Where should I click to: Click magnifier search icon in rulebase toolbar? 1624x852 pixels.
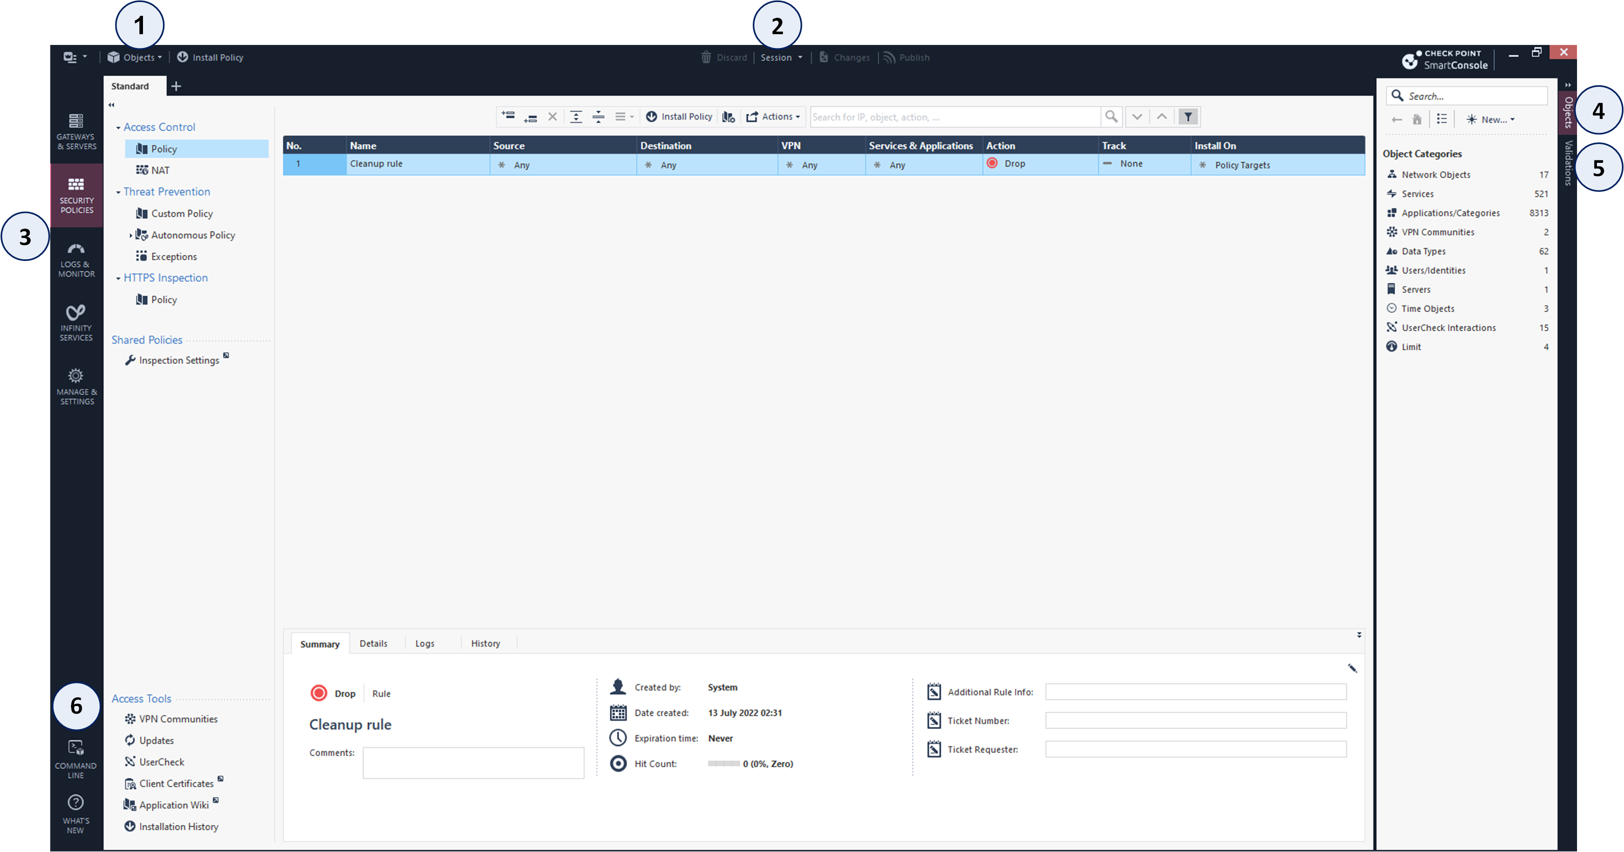click(1111, 116)
